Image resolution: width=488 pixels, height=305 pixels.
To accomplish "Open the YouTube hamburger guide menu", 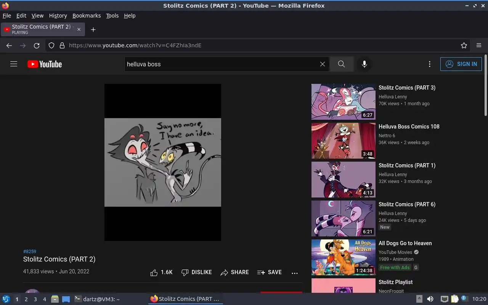I will 14,64.
